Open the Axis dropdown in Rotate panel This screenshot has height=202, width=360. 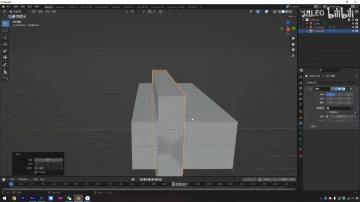49,164
